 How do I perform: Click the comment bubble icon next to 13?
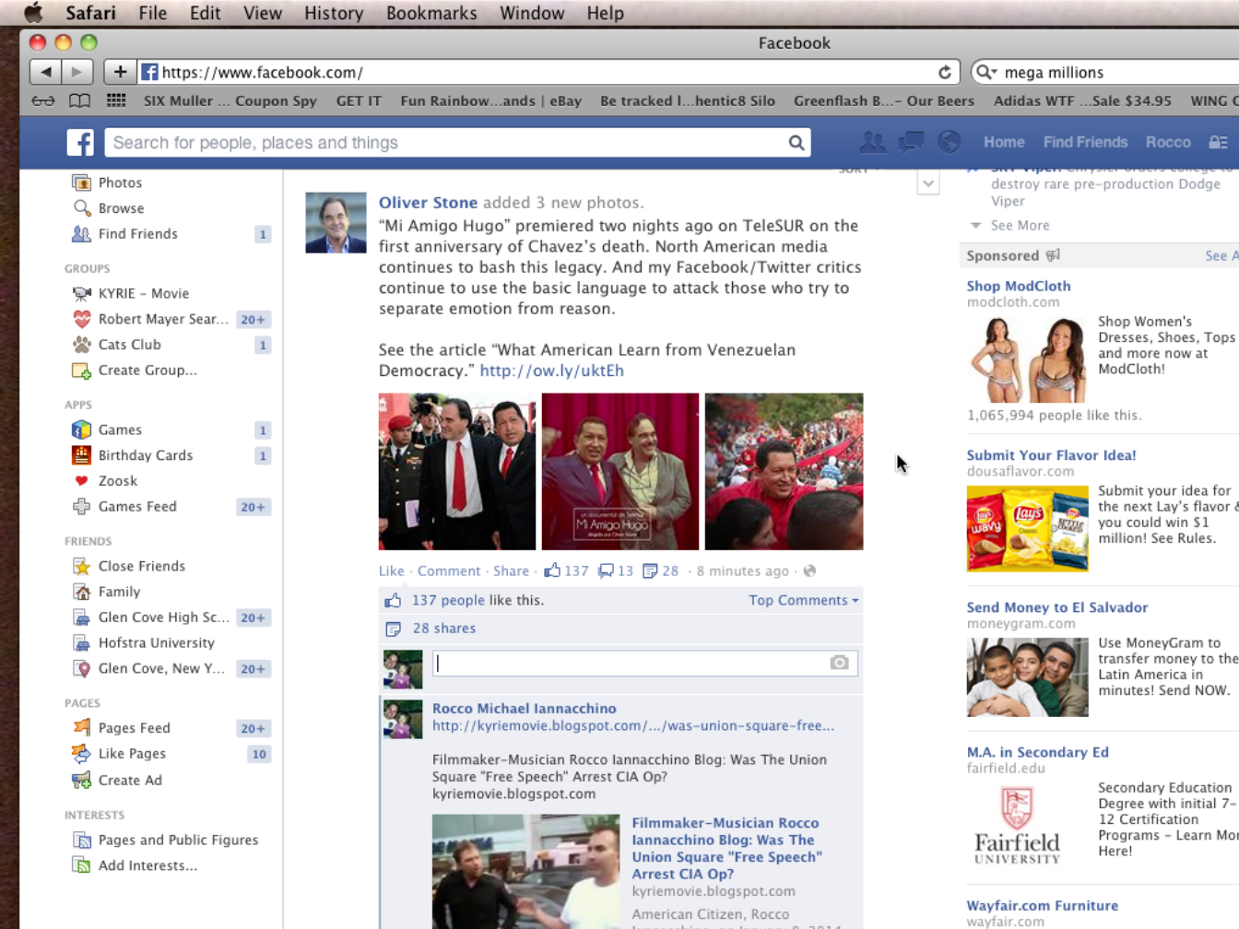606,571
